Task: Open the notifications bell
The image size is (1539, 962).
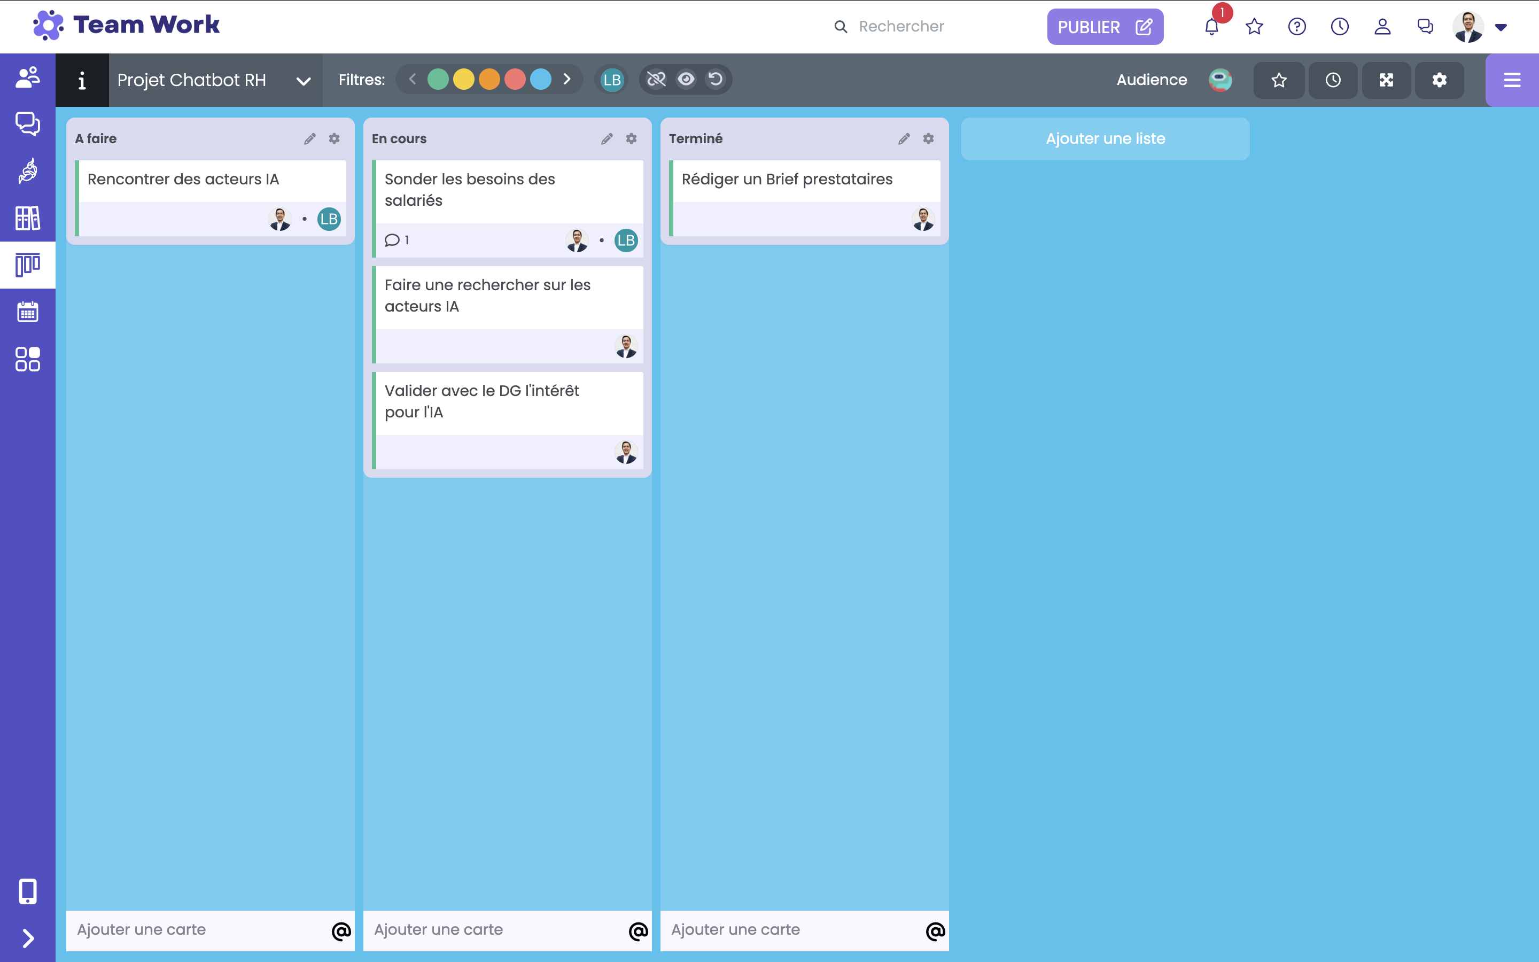Action: [x=1211, y=27]
